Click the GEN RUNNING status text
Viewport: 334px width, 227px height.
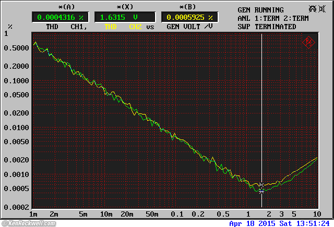pos(260,10)
